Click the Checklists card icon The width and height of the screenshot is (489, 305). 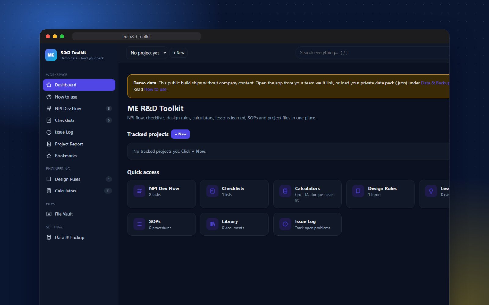[x=212, y=191]
